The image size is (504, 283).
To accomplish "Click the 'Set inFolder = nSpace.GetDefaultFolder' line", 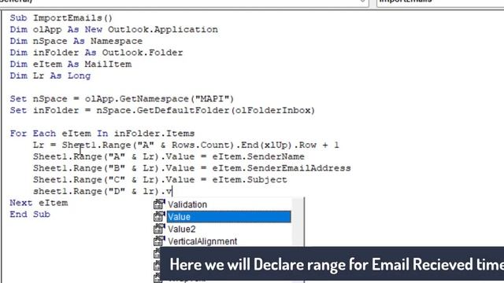I will (162, 110).
